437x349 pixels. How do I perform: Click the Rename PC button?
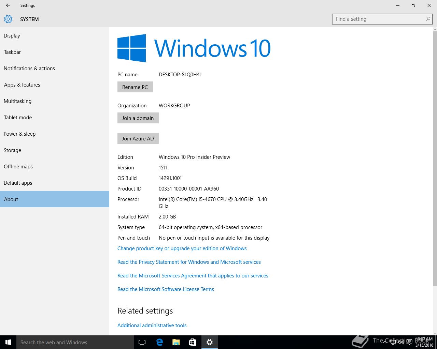coord(135,87)
